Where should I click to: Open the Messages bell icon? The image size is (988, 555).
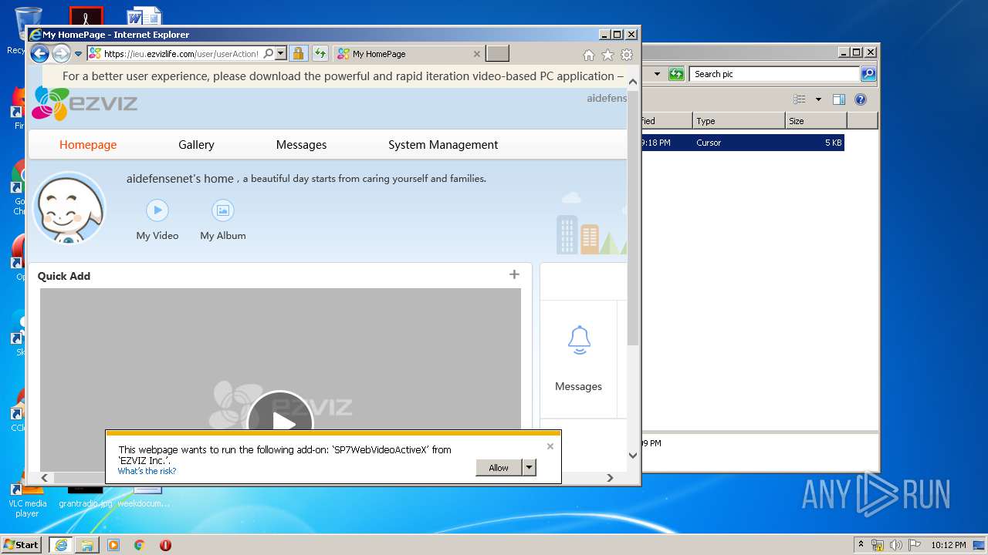pos(579,340)
